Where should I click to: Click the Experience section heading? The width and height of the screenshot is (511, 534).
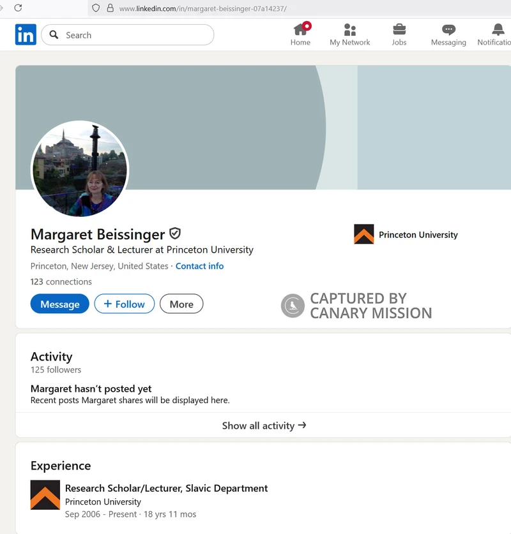point(61,466)
